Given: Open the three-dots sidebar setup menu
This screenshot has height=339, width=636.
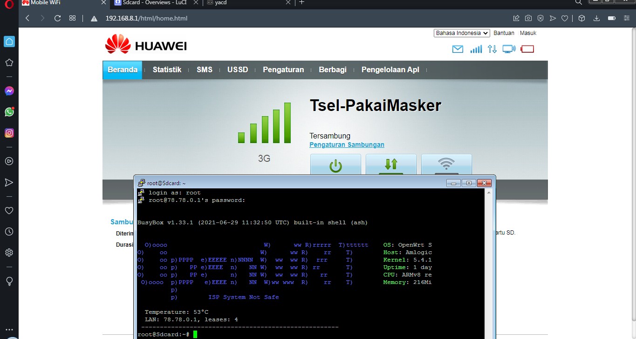Looking at the screenshot, I should pyautogui.click(x=9, y=329).
